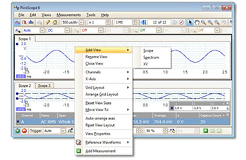Open the Views menu
Screen dimensions: 246x160
[46, 15]
